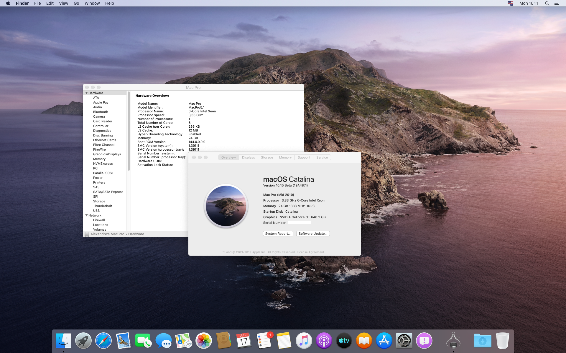Select Graphics/Displays in the sidebar
Screen dimensions: 566x353
pos(107,154)
